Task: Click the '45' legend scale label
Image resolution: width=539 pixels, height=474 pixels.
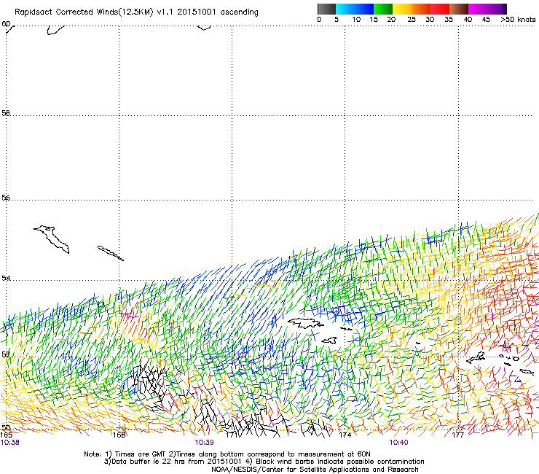Action: [x=486, y=20]
